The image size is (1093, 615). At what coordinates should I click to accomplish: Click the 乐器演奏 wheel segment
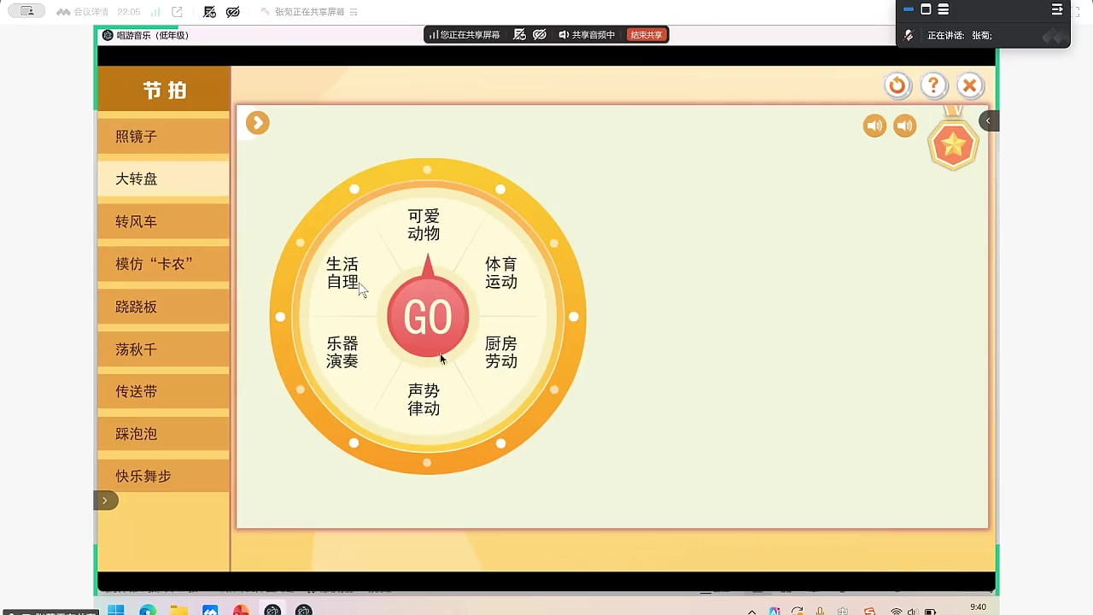pyautogui.click(x=342, y=352)
